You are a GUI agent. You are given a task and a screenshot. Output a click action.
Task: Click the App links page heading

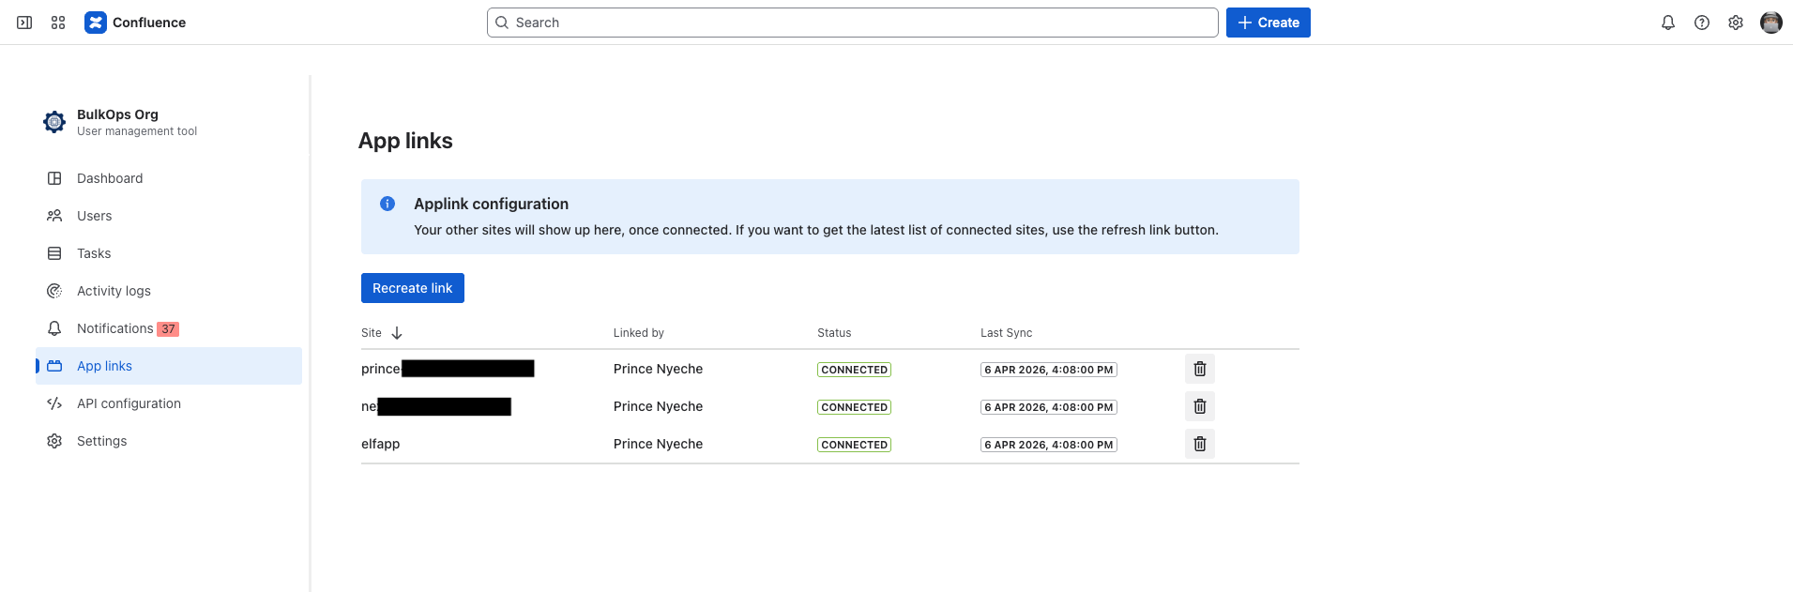(405, 141)
